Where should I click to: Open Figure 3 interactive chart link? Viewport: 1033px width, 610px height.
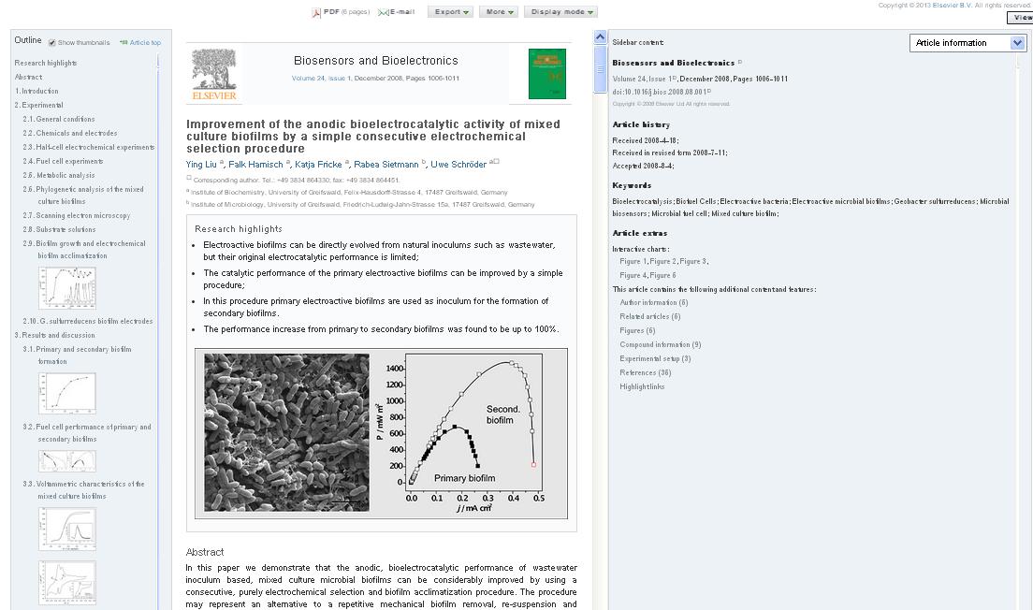coord(693,262)
